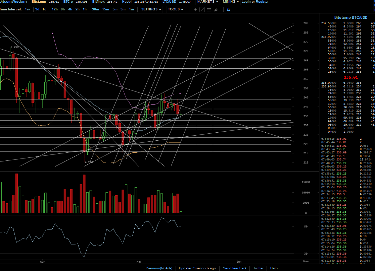Image resolution: width=375 pixels, height=271 pixels.
Task: Switch to 2h time interval
Action: (78, 9)
